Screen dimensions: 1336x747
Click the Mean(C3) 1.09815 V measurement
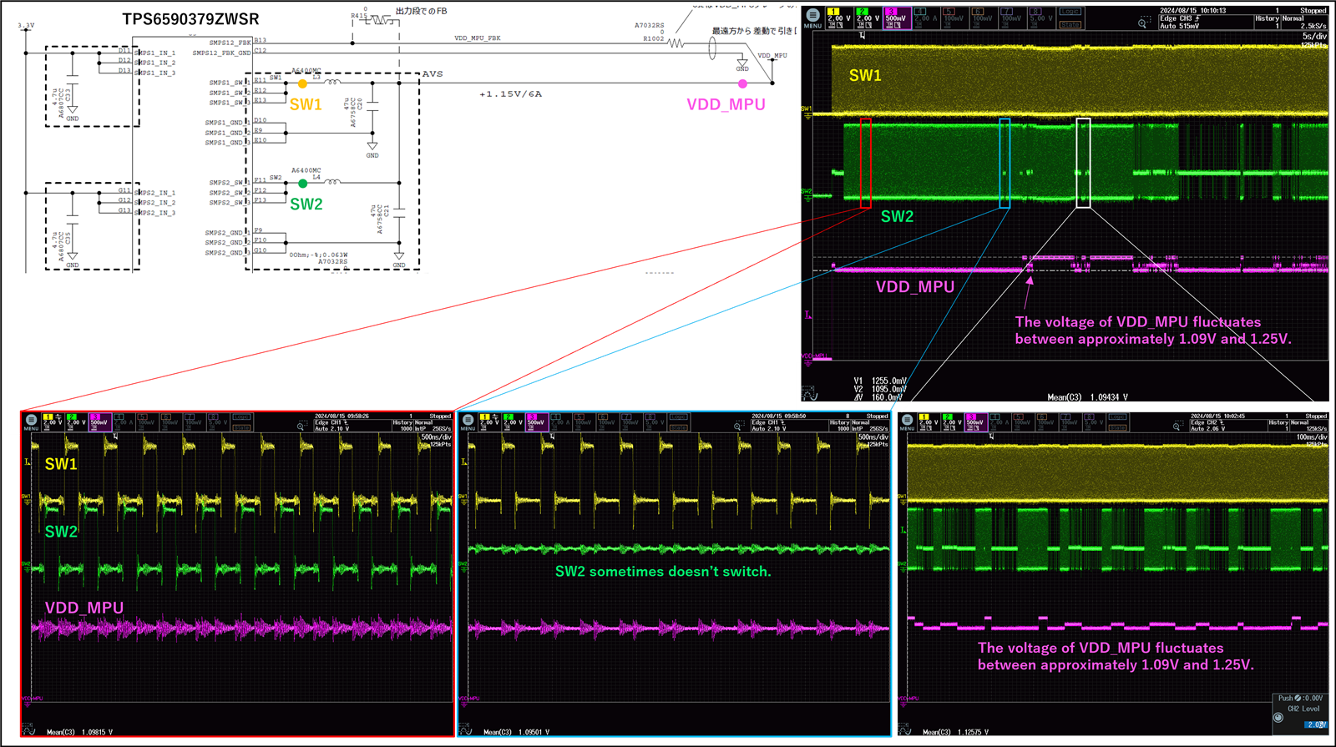click(x=80, y=732)
